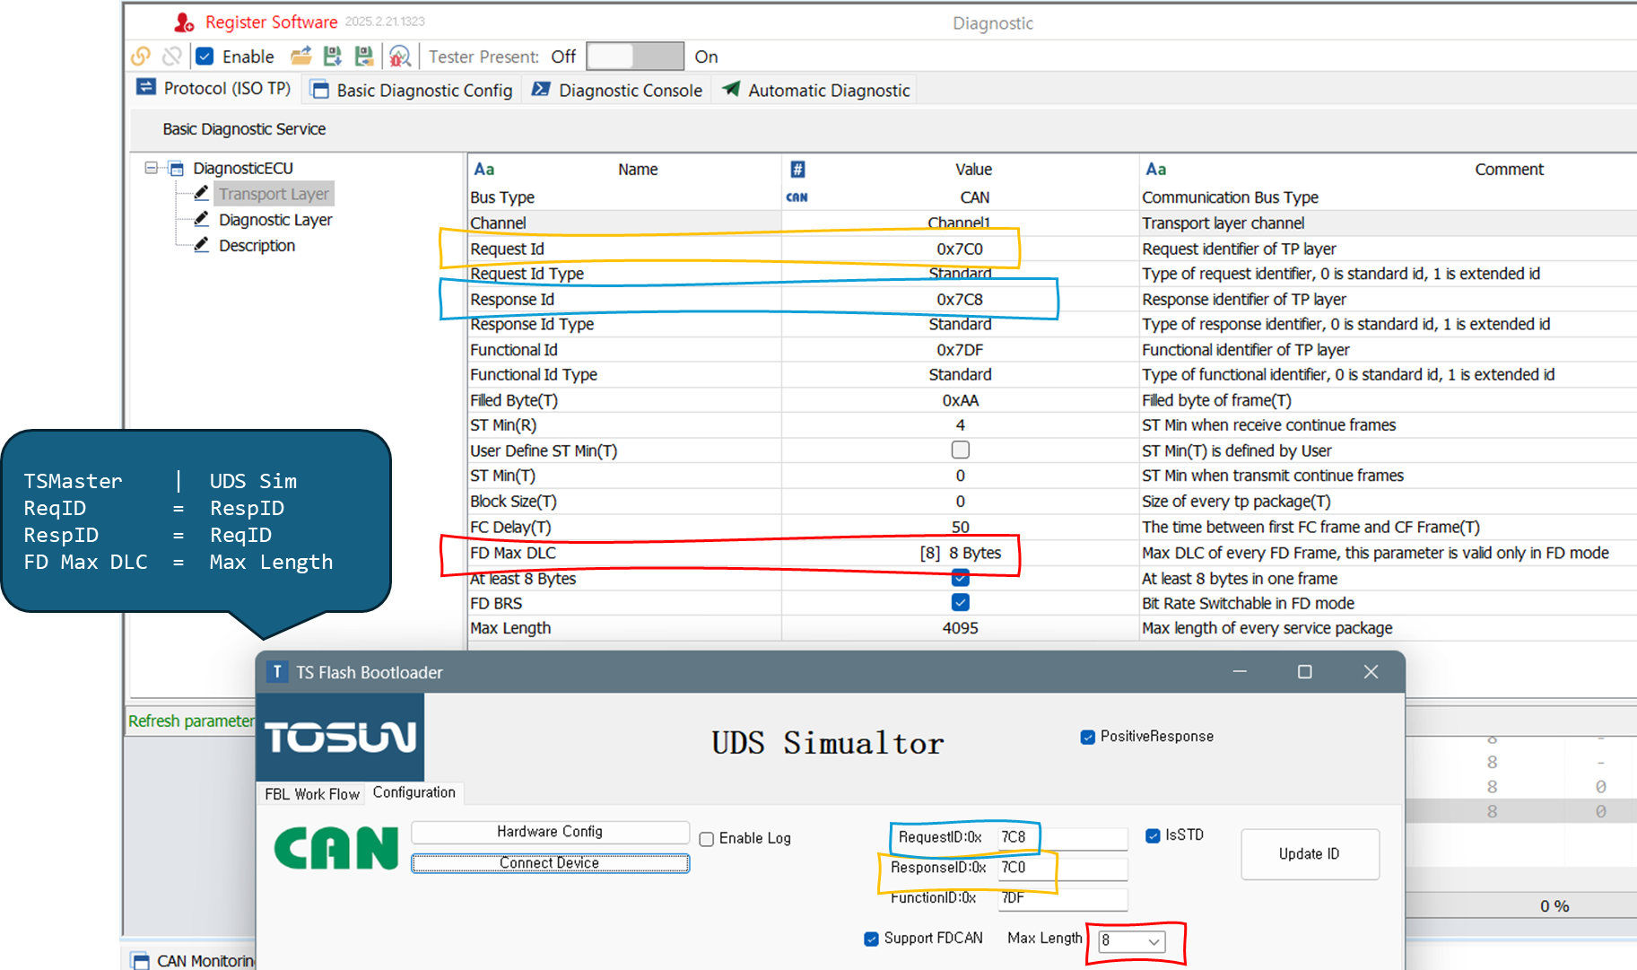Toggle PositiveResponse checkbox in UDS Simulator

[1088, 737]
